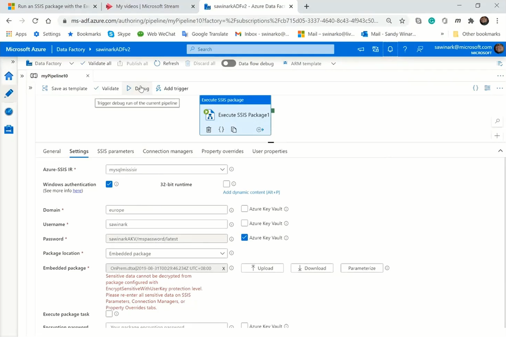The width and height of the screenshot is (506, 337).
Task: Enable Execute package task checkbox
Action: click(109, 314)
